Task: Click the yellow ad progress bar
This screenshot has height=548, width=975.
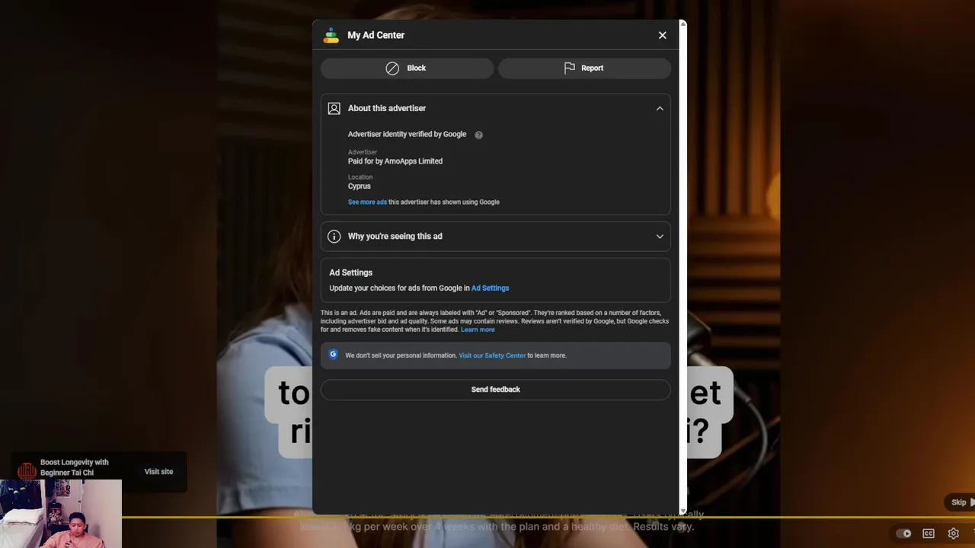Action: tap(548, 518)
